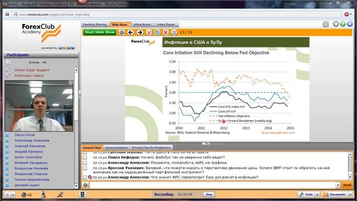Open Private Chat for Moderators tab

[151, 147]
